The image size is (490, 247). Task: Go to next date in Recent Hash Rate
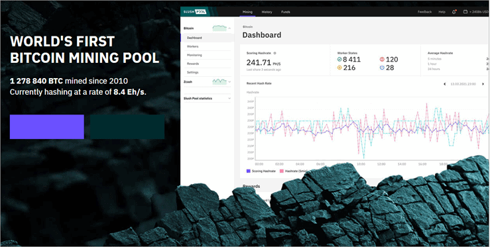coord(483,84)
